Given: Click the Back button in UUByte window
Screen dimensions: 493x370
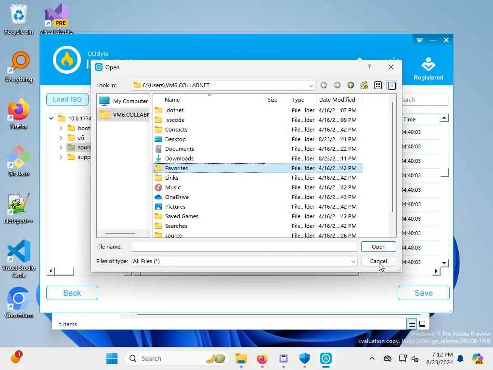Looking at the screenshot, I should (72, 293).
